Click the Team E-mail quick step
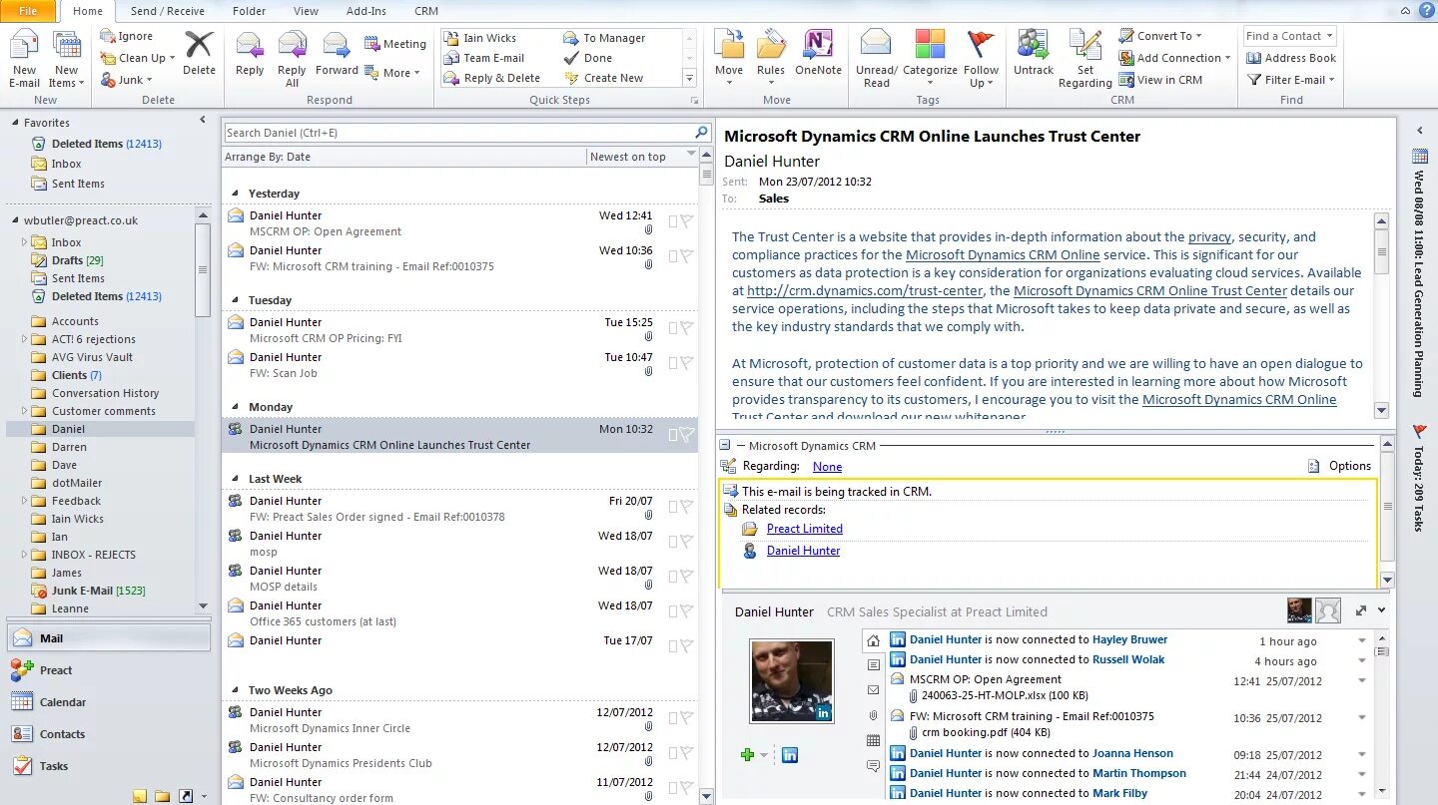1438x805 pixels. click(x=484, y=58)
